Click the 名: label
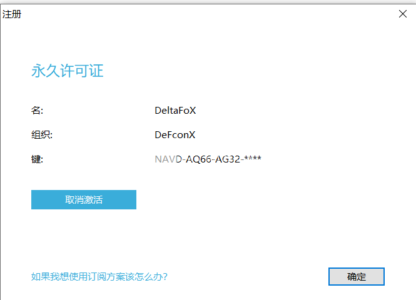416x300 pixels. click(x=37, y=110)
